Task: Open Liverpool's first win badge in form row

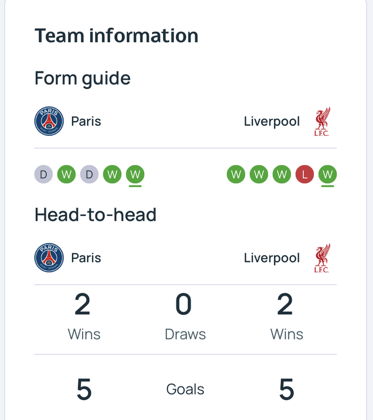Action: 236,174
